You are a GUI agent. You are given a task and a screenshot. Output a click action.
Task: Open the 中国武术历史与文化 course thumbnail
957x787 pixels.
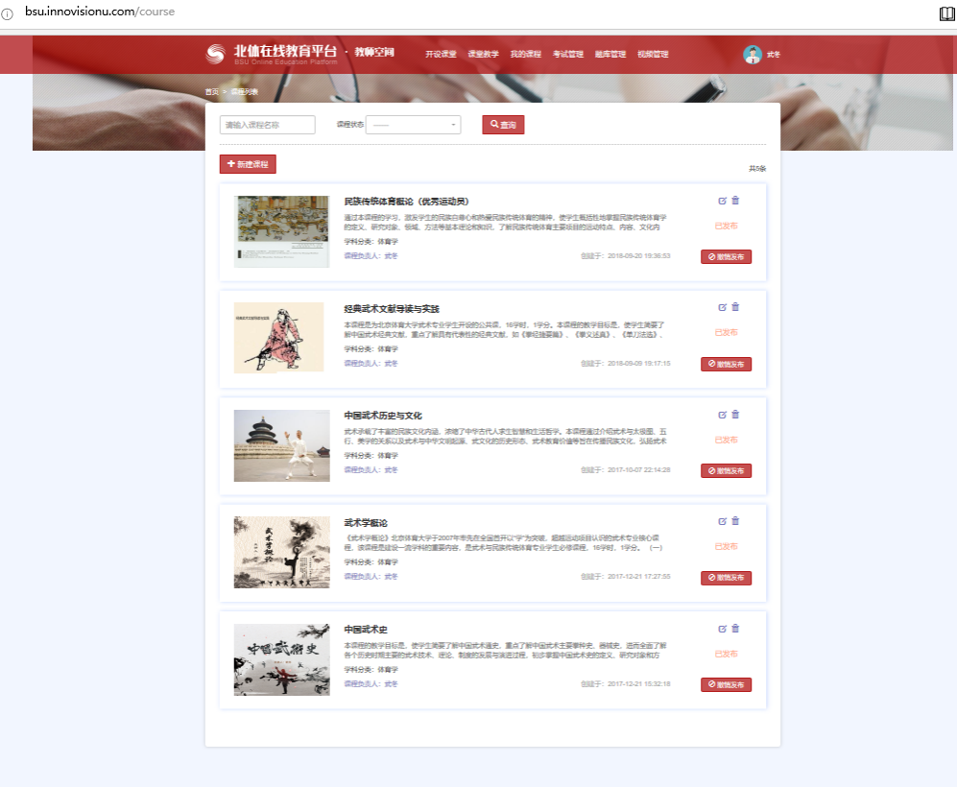click(280, 445)
